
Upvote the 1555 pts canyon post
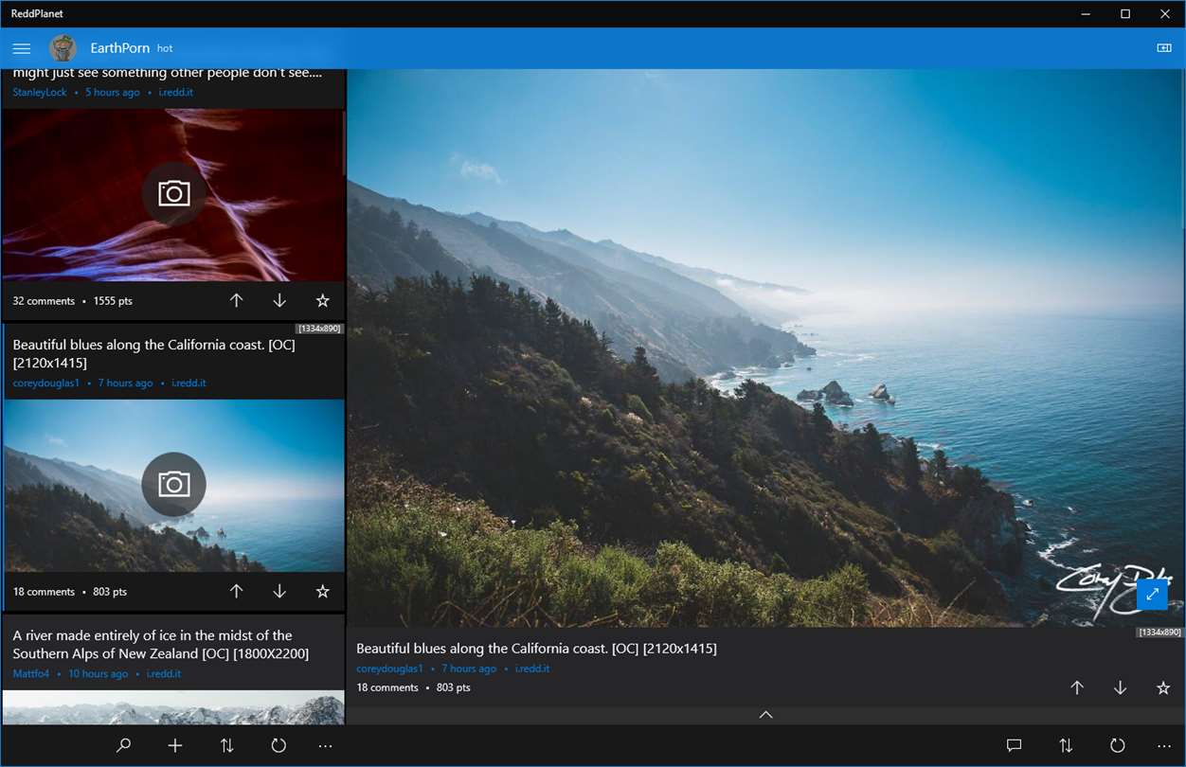pyautogui.click(x=237, y=300)
